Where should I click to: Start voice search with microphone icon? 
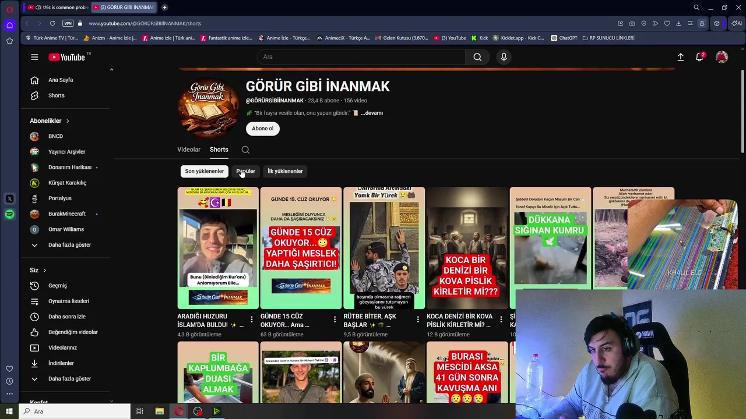(504, 57)
